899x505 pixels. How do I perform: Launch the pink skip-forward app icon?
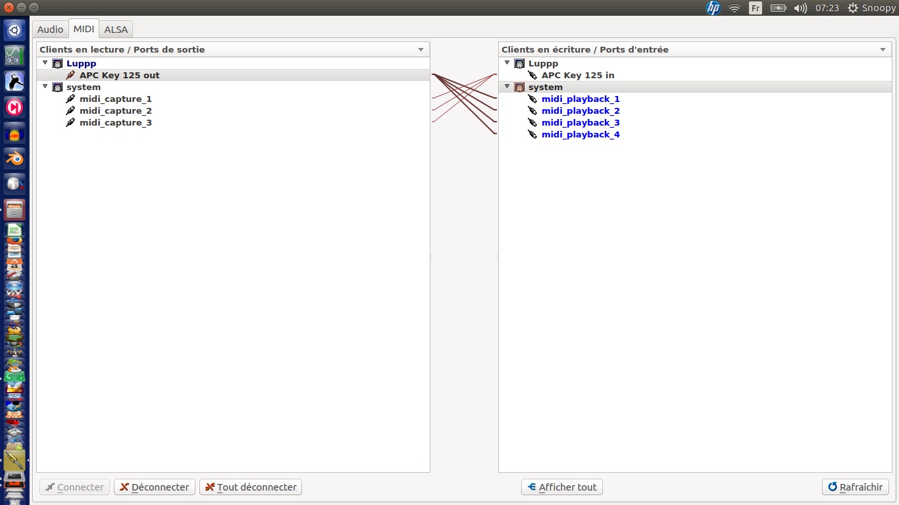point(14,107)
